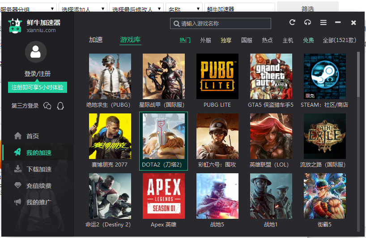Click the refresh icon in the title bar
Image resolution: width=366 pixels, height=238 pixels.
click(292, 22)
